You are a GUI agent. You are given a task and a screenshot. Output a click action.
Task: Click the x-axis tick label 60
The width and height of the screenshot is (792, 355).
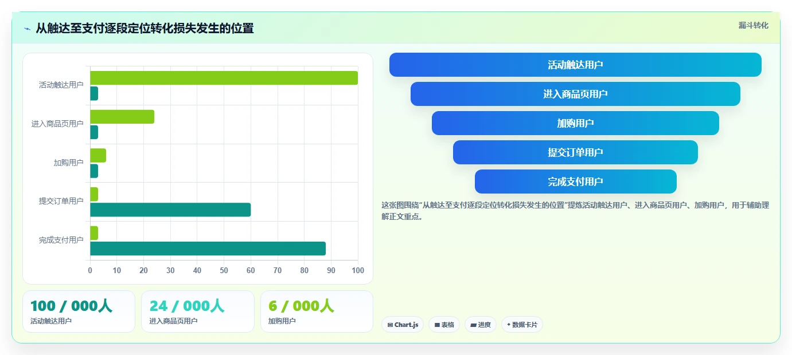(x=251, y=270)
